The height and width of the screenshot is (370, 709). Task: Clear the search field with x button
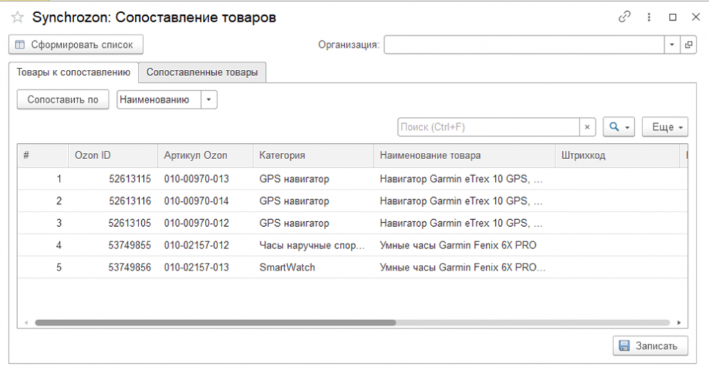click(587, 127)
